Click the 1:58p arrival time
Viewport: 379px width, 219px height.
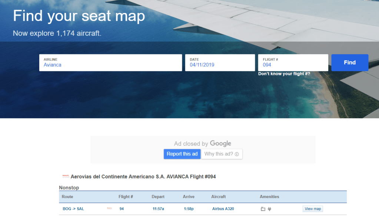pyautogui.click(x=189, y=209)
